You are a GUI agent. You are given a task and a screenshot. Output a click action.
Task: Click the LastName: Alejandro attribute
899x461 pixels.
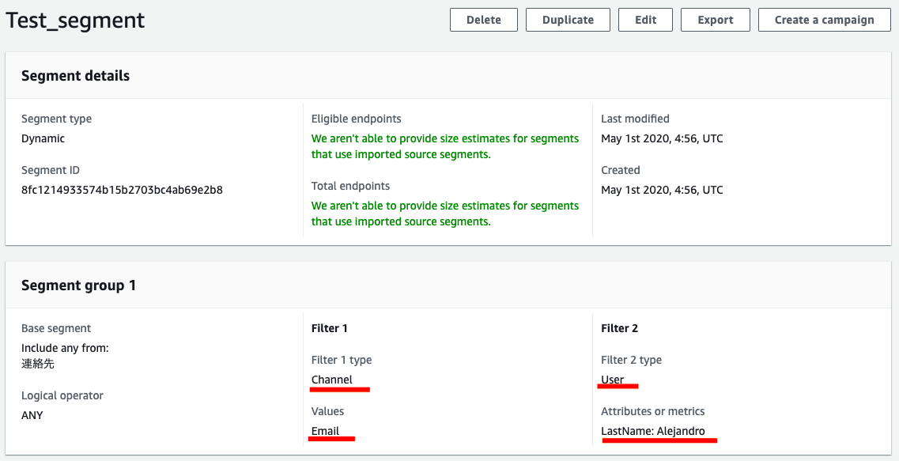(653, 431)
